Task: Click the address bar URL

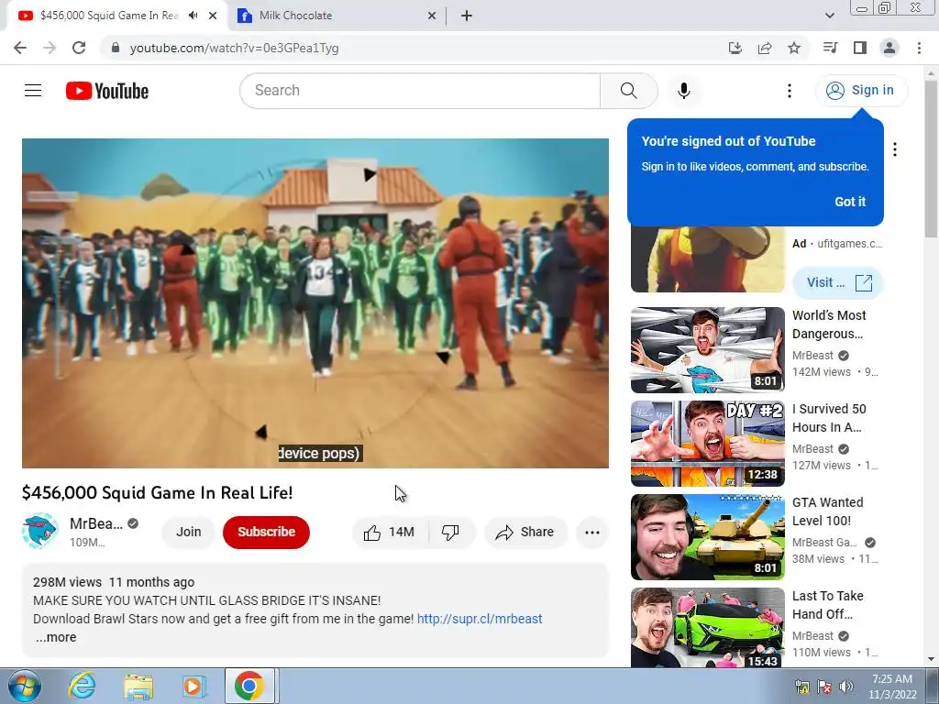Action: point(234,48)
